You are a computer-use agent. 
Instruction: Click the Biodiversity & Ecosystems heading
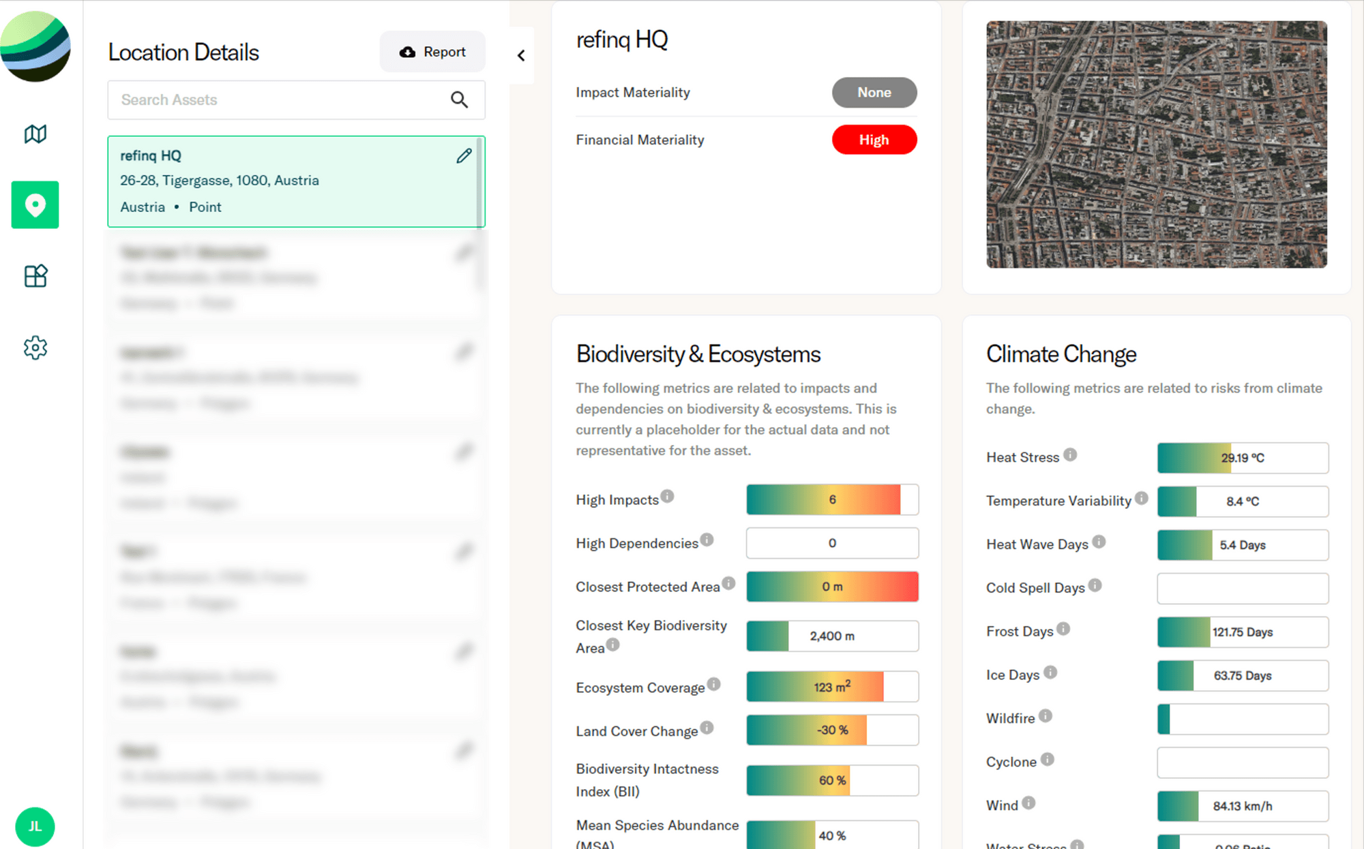(698, 354)
